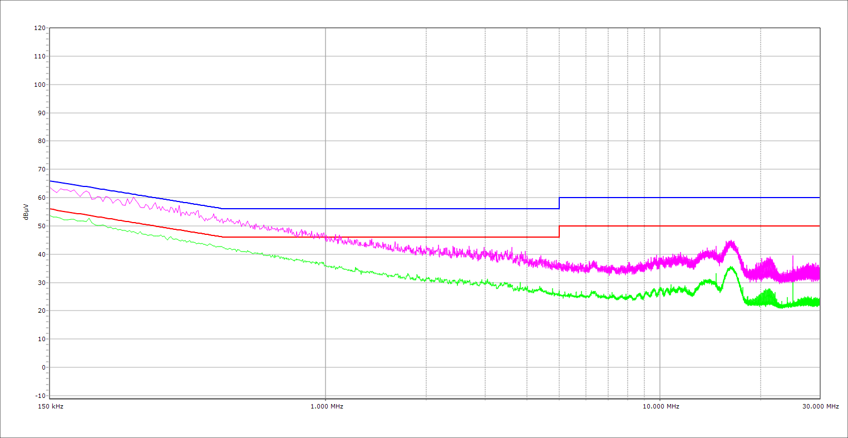Click the green trace's hump peak near 16 MHz
Viewport: 848px width, 438px height.
(x=731, y=268)
